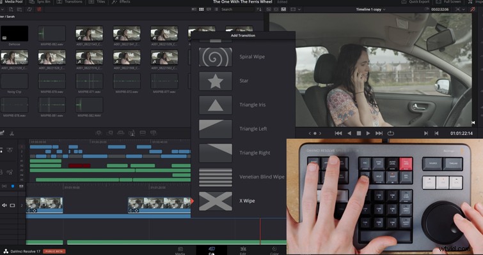Viewport: 483px width, 255px height.
Task: Switch media pool to filmstrip view
Action: point(209,10)
